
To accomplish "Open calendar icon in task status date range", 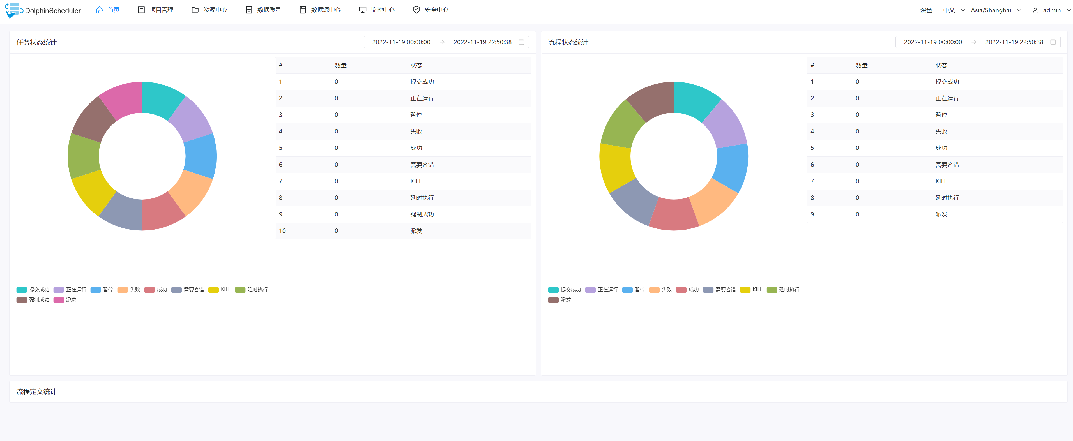I will point(521,42).
